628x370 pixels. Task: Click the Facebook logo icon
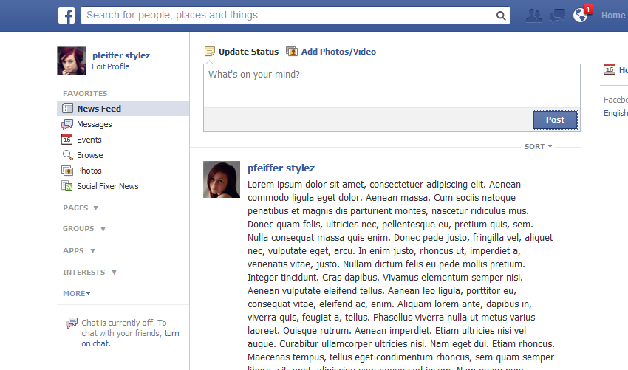click(66, 16)
